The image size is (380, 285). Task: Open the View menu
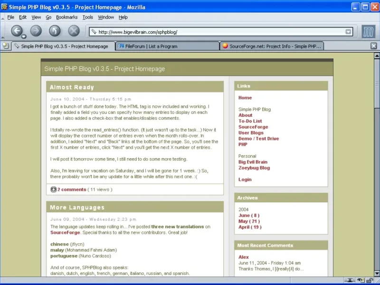pos(36,17)
